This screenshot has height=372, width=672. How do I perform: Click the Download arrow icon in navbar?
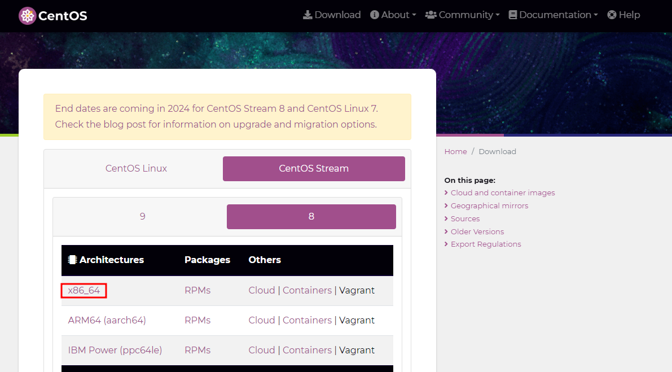click(308, 15)
